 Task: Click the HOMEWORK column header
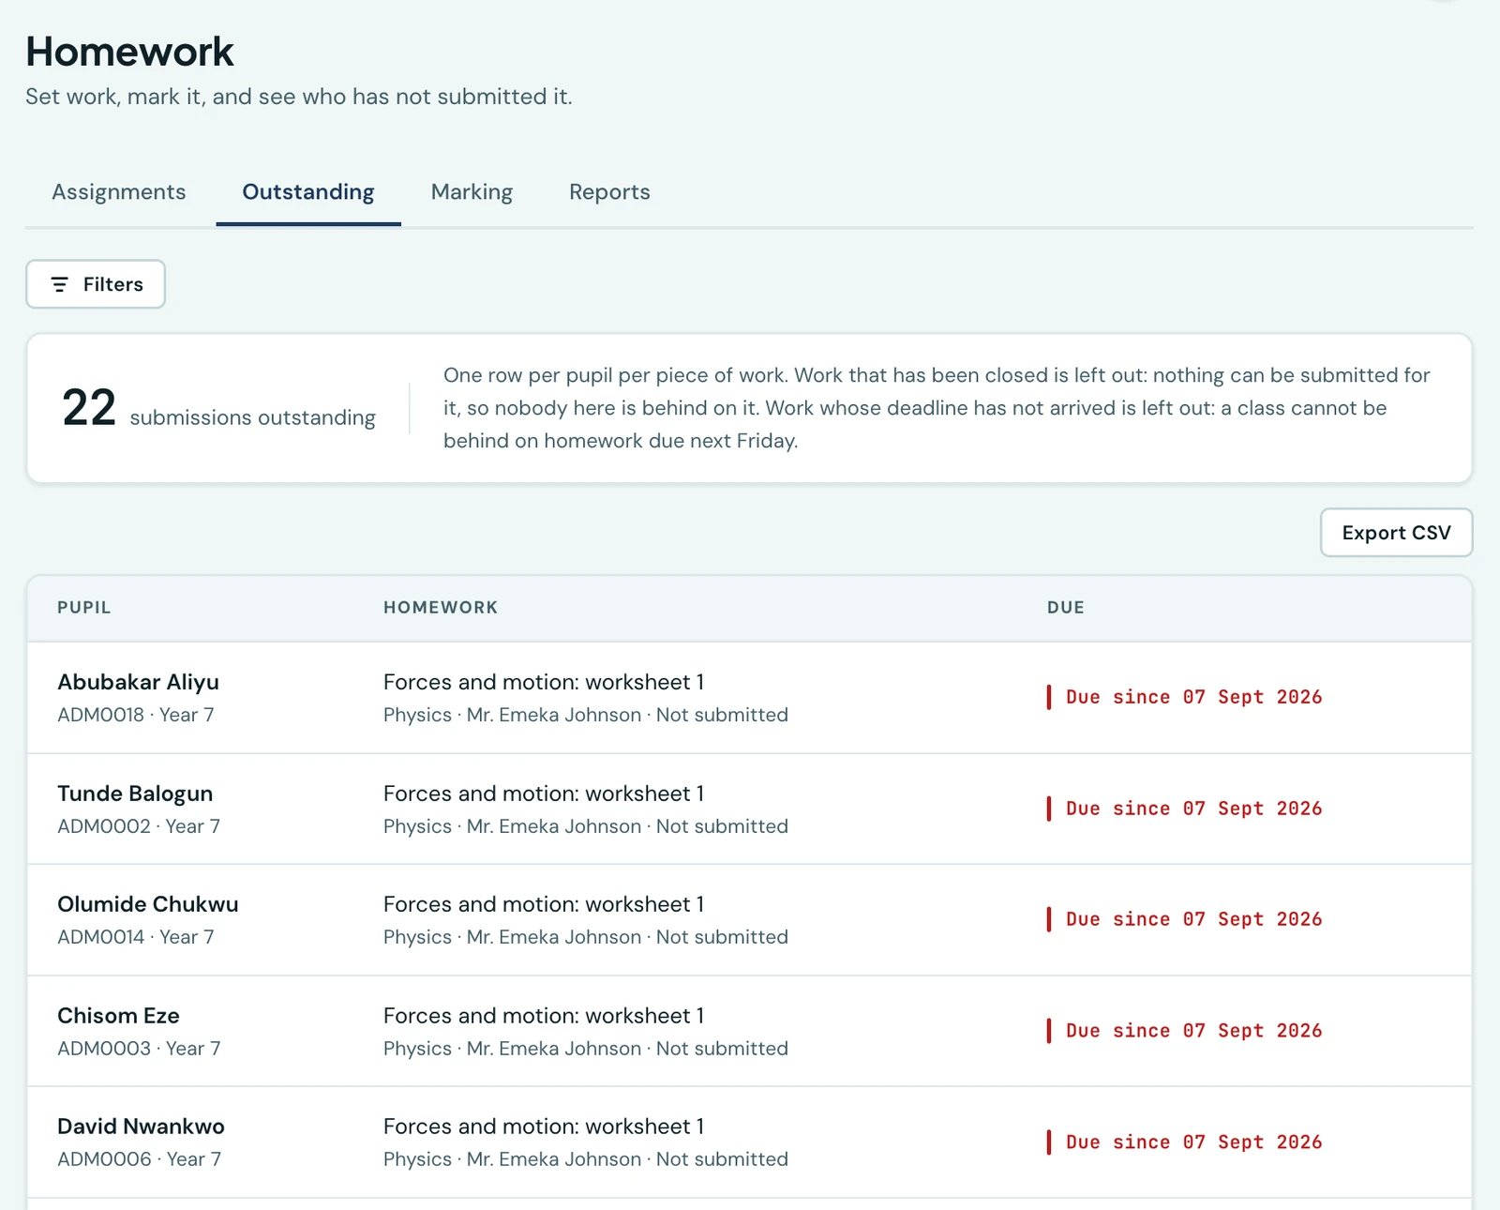441,608
